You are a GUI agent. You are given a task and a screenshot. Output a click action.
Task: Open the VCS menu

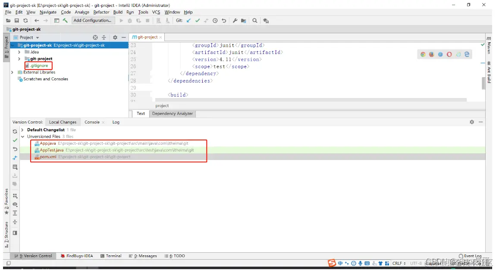[x=156, y=12]
